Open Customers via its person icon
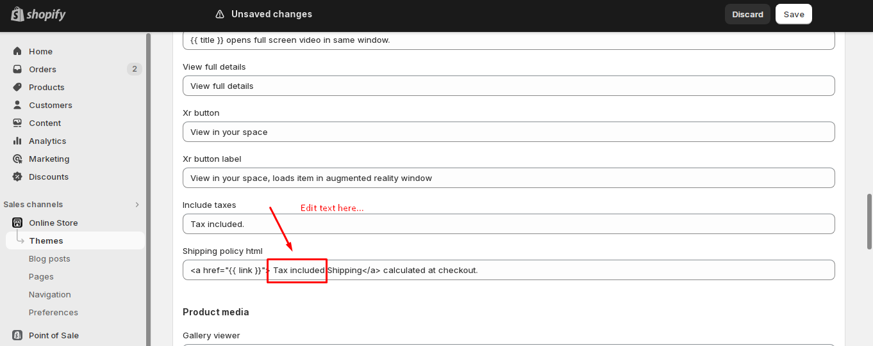 [17, 105]
